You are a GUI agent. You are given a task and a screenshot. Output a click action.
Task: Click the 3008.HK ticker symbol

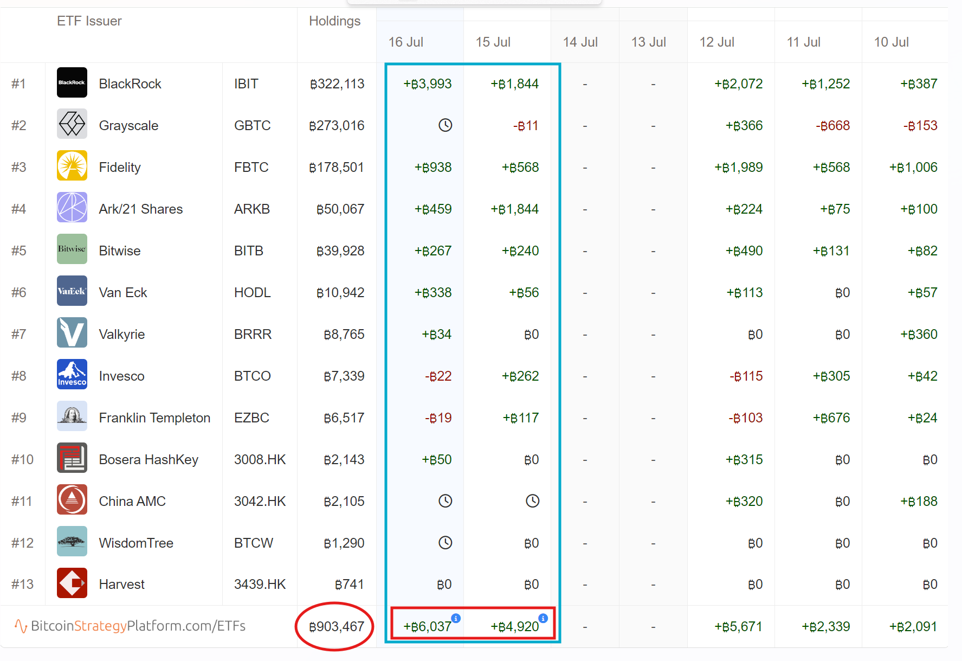coord(260,460)
